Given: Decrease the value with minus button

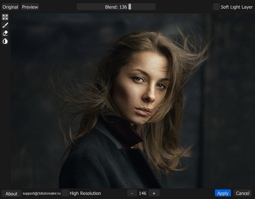Looking at the screenshot, I should tap(132, 193).
